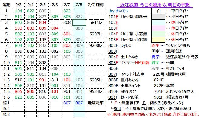Click the 105 cell with dotted red border in row 6
Image resolution: width=203 pixels, height=118 pixels.
[x=43, y=40]
